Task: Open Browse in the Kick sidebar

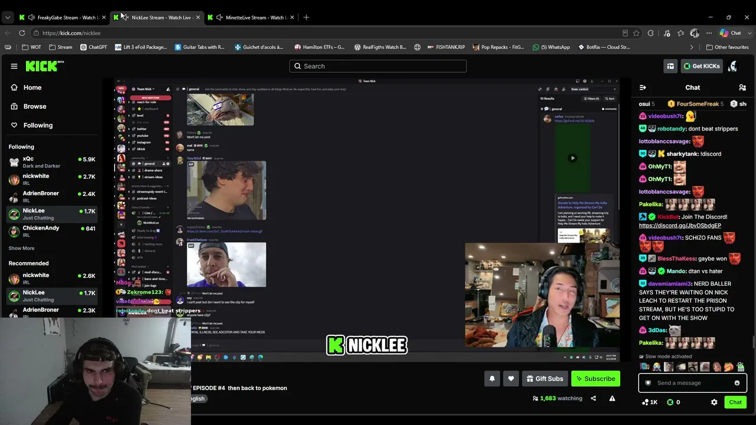Action: [34, 106]
